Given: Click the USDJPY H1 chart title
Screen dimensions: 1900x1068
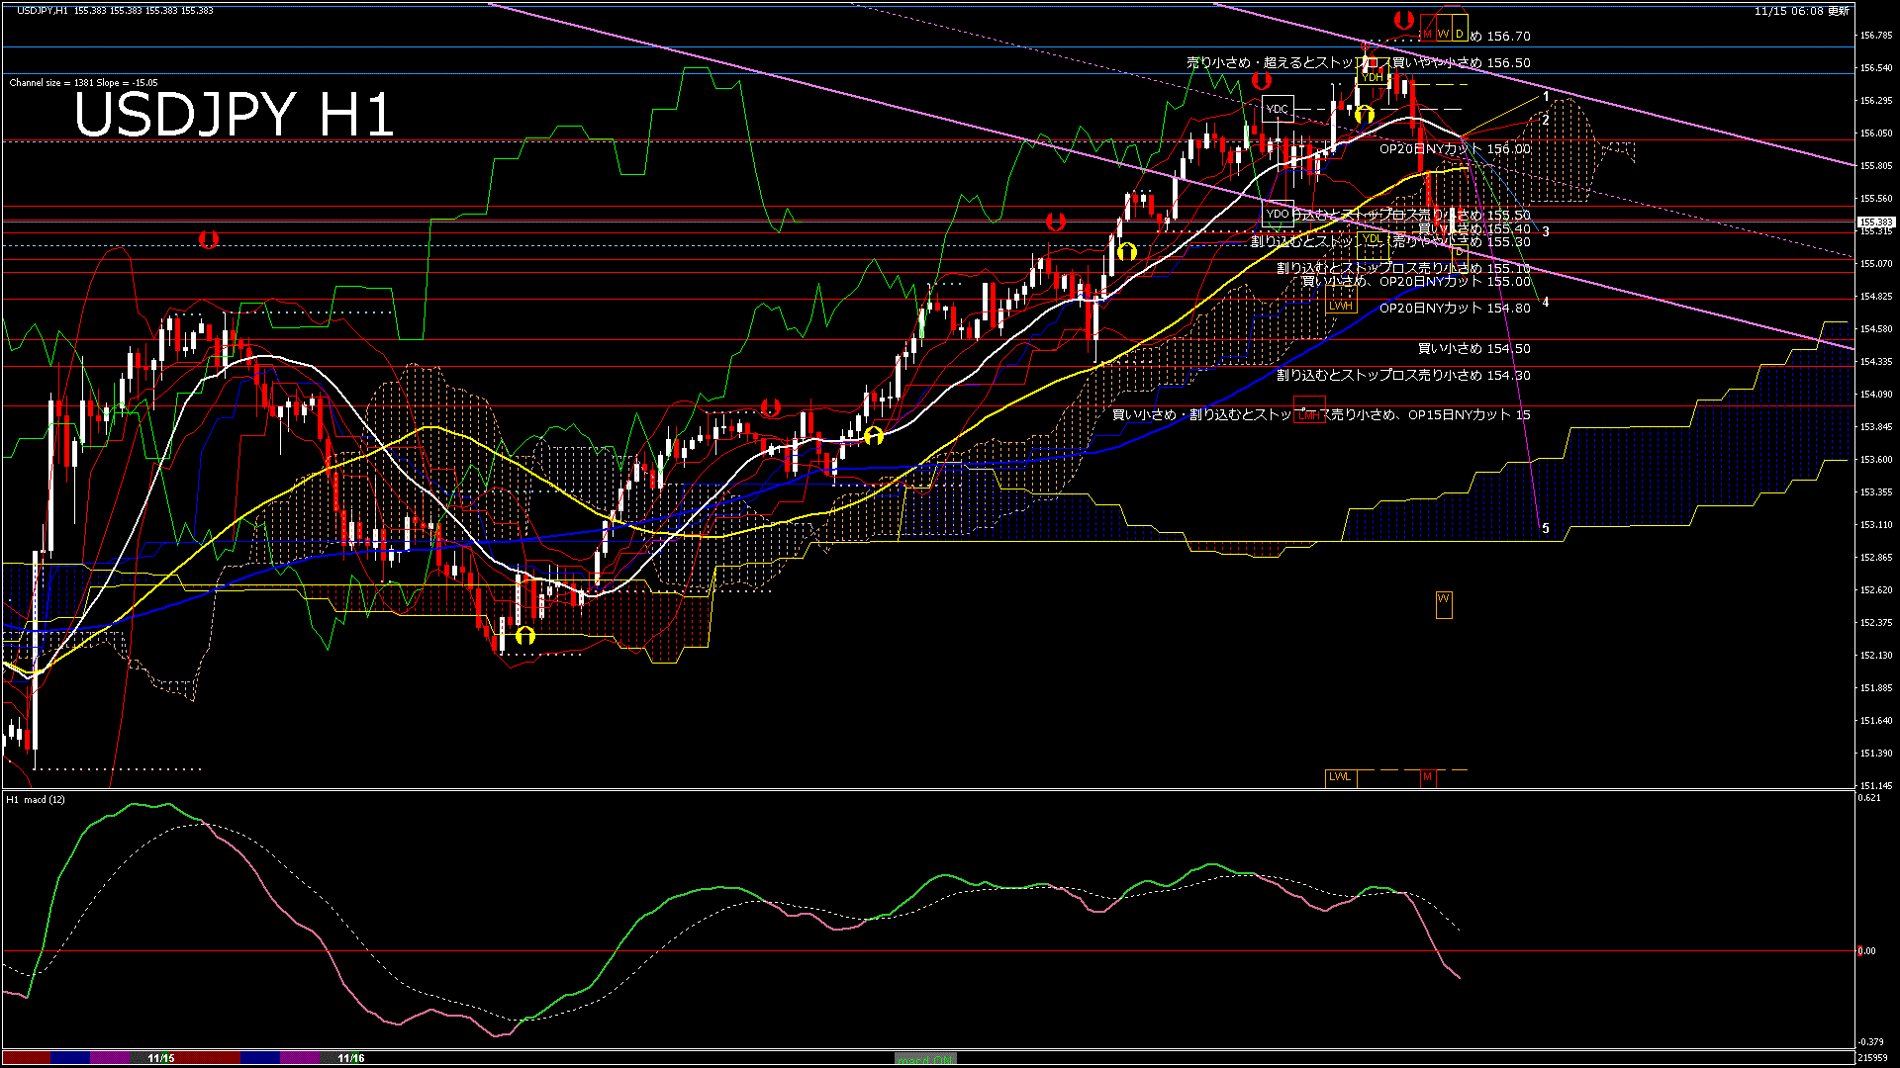Looking at the screenshot, I should point(235,115).
